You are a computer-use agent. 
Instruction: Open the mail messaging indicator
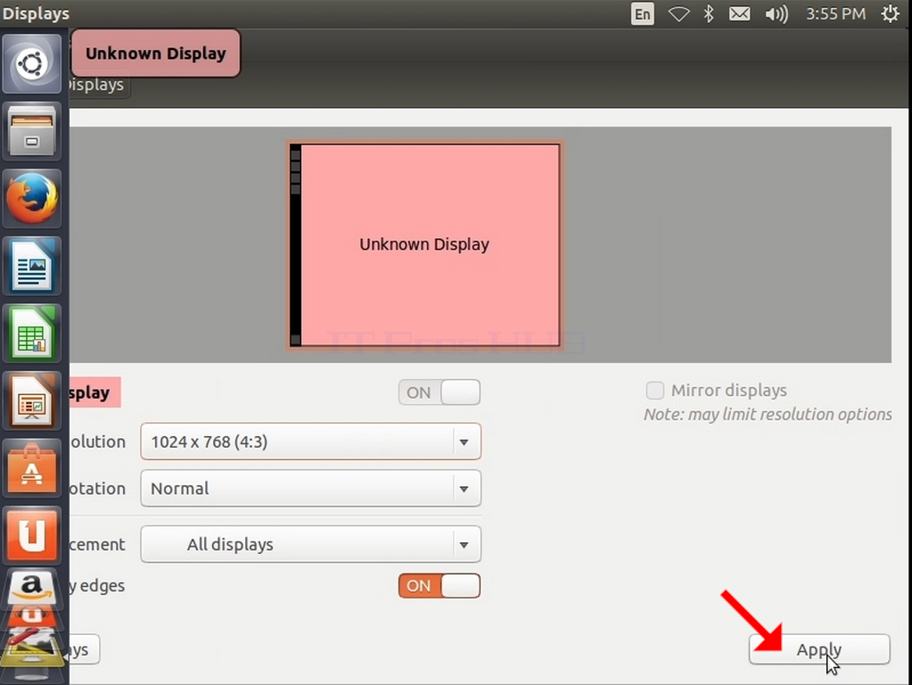739,14
